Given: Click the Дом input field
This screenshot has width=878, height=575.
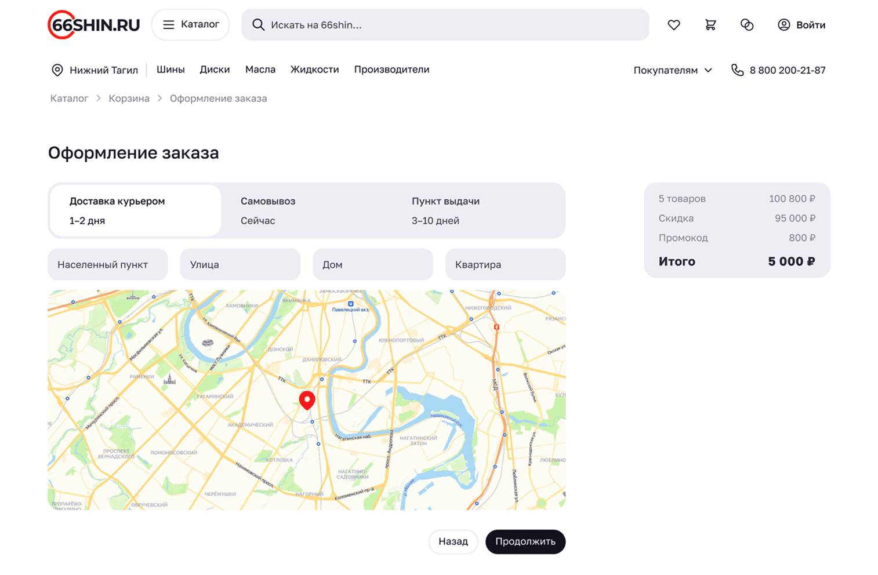Looking at the screenshot, I should [373, 264].
